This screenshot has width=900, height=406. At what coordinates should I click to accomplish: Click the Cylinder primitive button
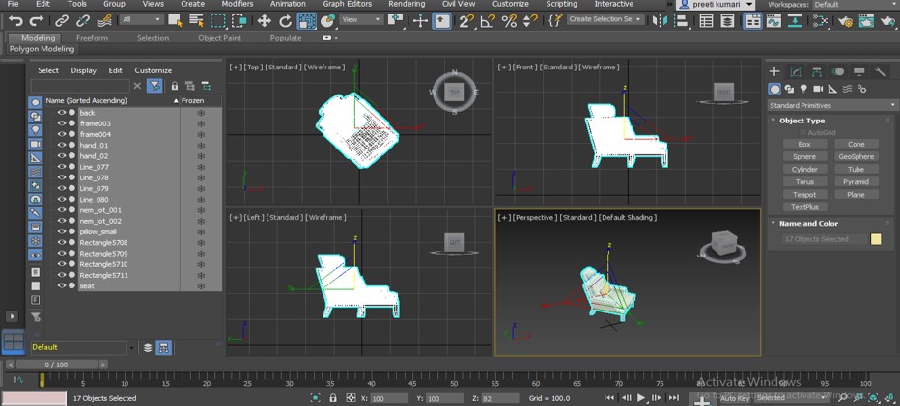(x=804, y=169)
